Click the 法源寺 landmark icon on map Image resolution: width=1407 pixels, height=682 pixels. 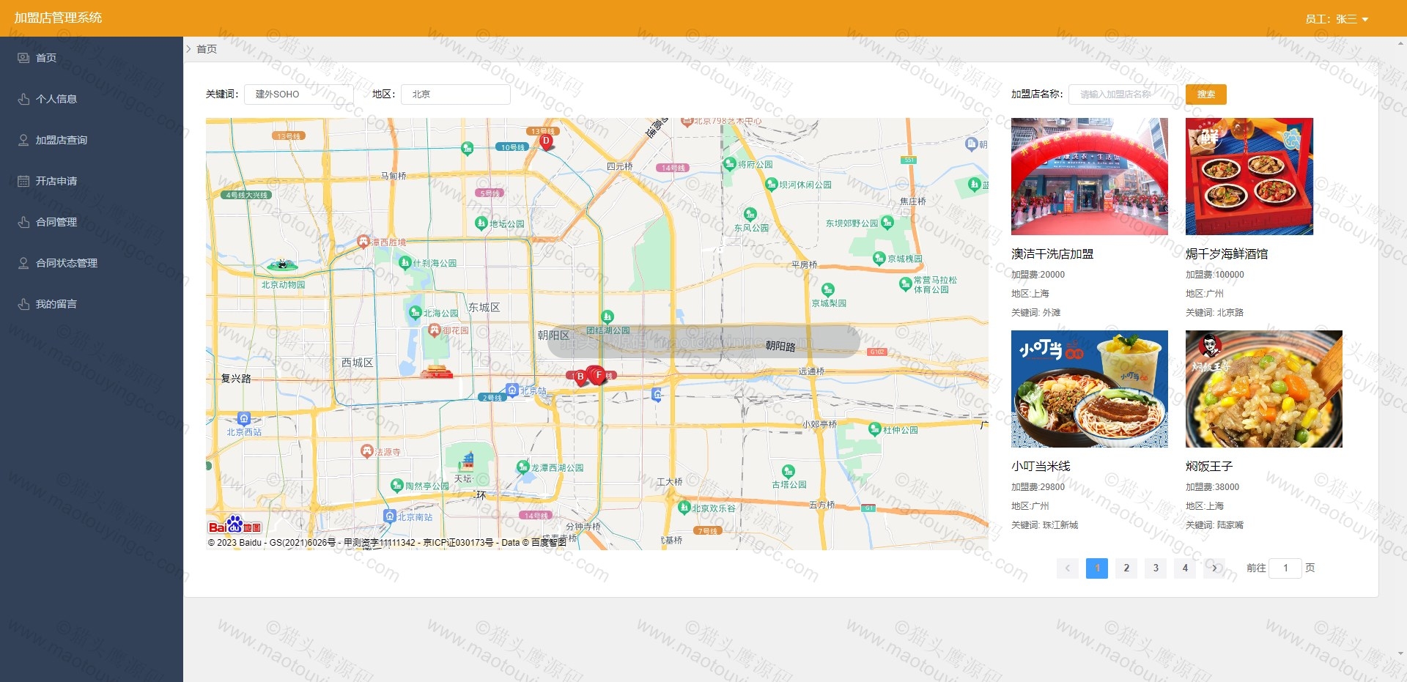(x=367, y=451)
